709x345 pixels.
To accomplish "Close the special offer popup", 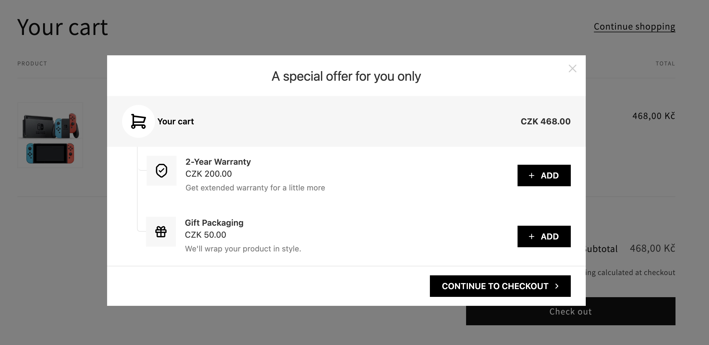I will pos(572,68).
